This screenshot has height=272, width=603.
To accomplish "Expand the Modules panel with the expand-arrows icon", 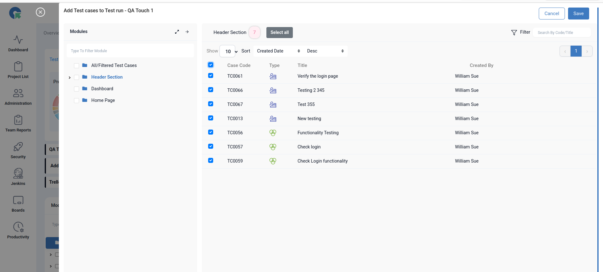I will pos(177,32).
